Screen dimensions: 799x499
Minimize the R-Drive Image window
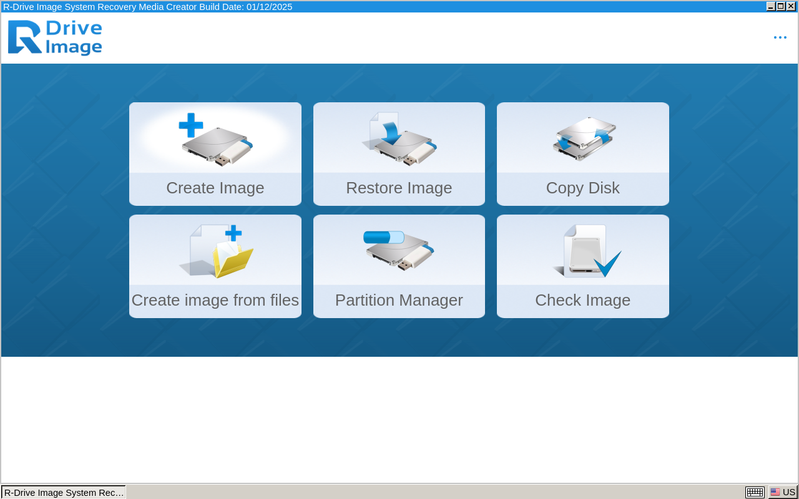click(771, 6)
